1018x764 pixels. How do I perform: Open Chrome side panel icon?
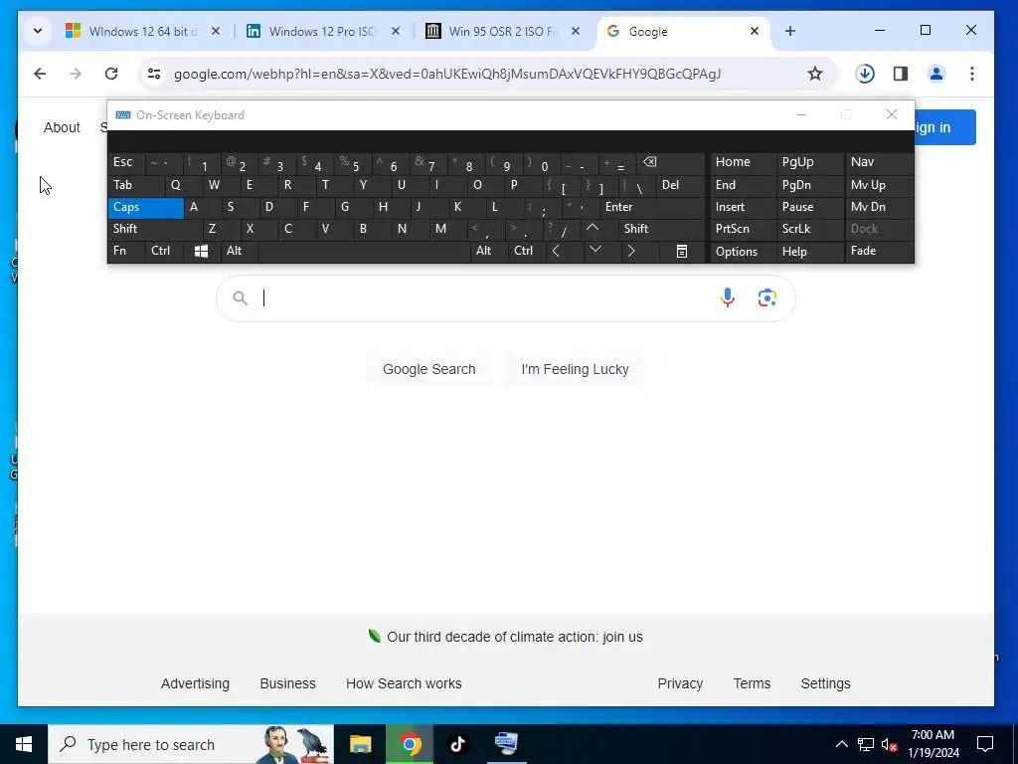click(901, 74)
